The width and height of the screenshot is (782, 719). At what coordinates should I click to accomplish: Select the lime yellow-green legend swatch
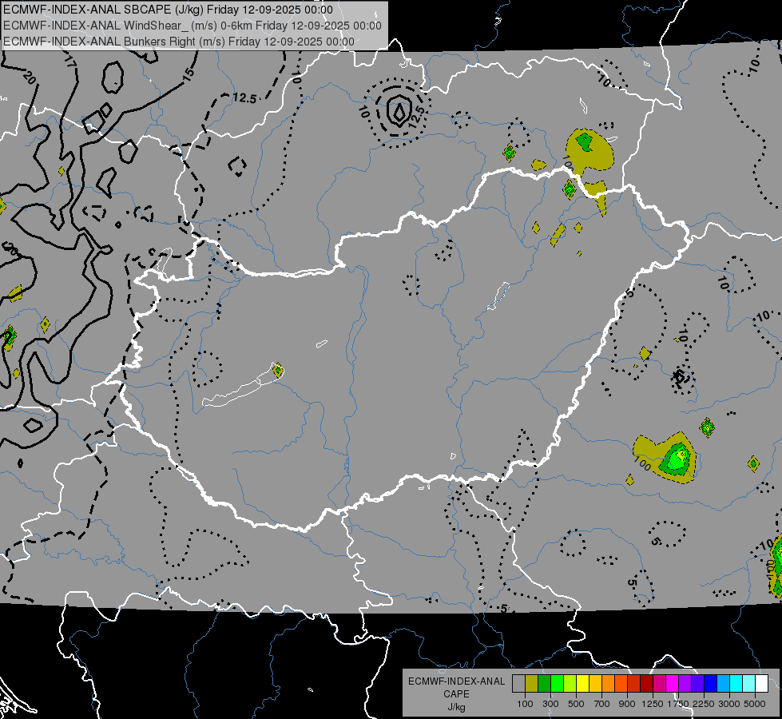pos(570,683)
